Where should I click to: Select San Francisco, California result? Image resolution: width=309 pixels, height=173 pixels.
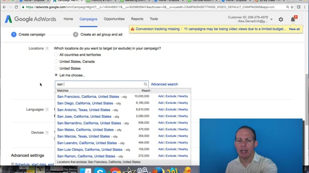[x=88, y=97]
